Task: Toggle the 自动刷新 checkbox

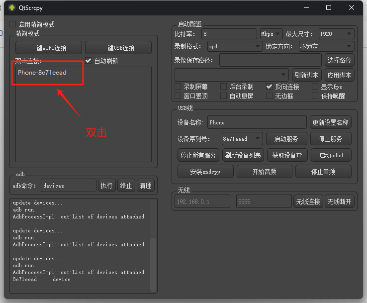Action: tap(89, 61)
